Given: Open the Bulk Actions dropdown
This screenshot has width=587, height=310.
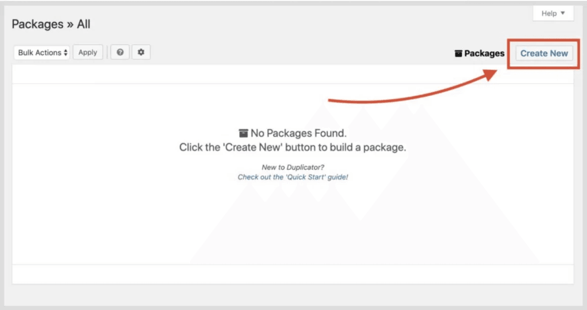Looking at the screenshot, I should tap(41, 52).
